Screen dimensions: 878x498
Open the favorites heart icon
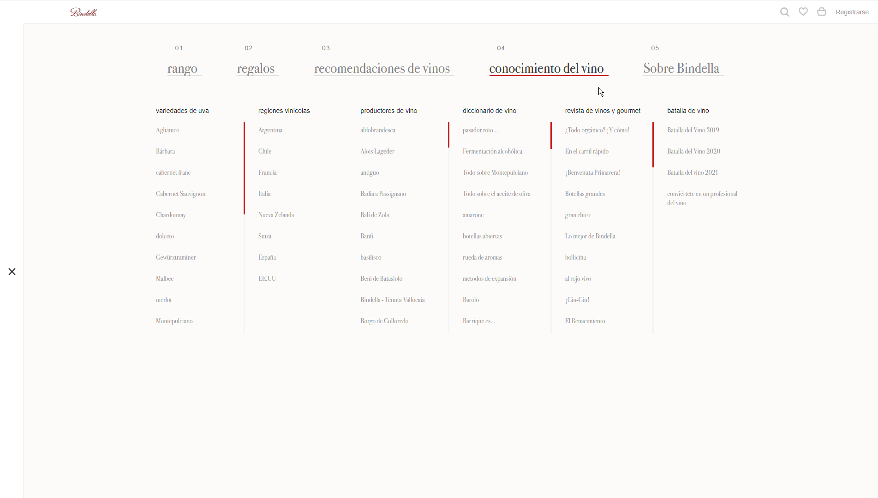[803, 12]
